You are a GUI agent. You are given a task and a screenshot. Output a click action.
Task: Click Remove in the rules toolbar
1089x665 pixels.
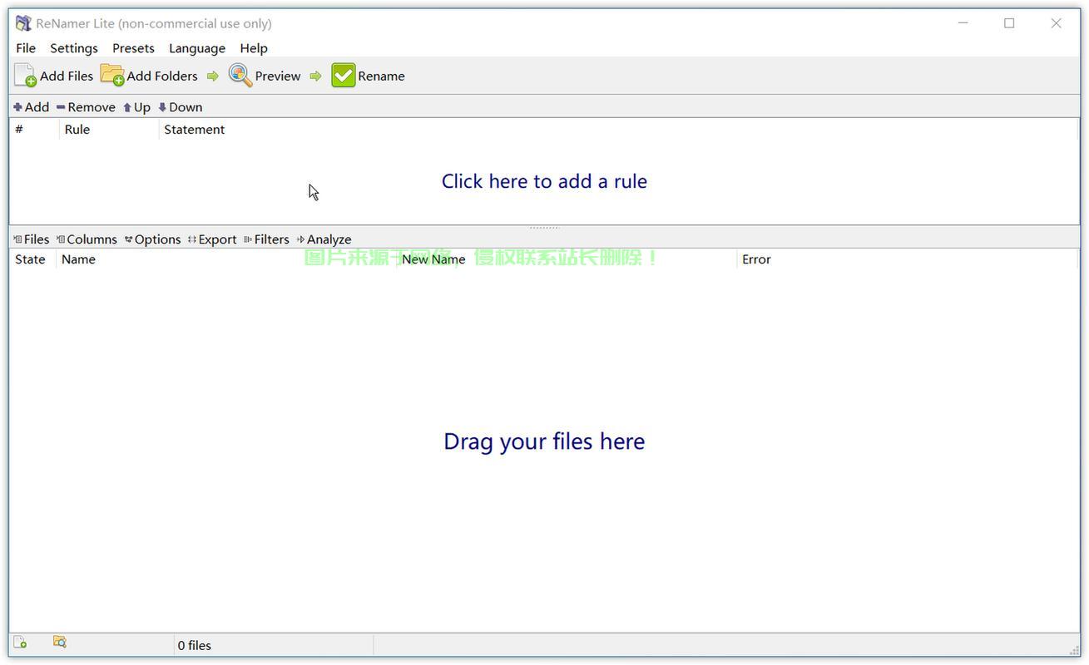pos(86,107)
